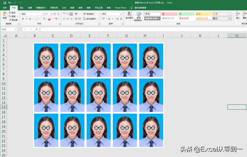Expand the cell styles gallery more arrow
This screenshot has width=247, height=157.
click(x=230, y=19)
